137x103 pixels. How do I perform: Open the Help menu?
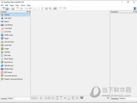pos(29,5)
